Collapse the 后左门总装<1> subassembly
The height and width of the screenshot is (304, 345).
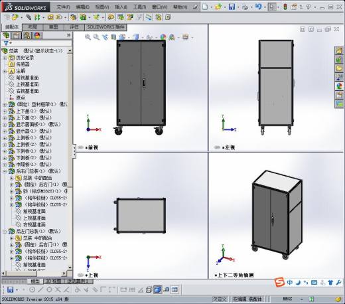coord(5,232)
